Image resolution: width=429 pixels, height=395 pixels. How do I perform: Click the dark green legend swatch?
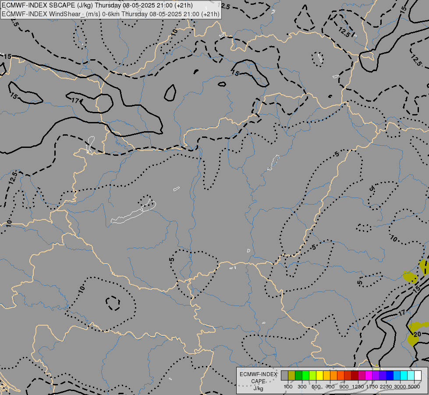(x=299, y=376)
